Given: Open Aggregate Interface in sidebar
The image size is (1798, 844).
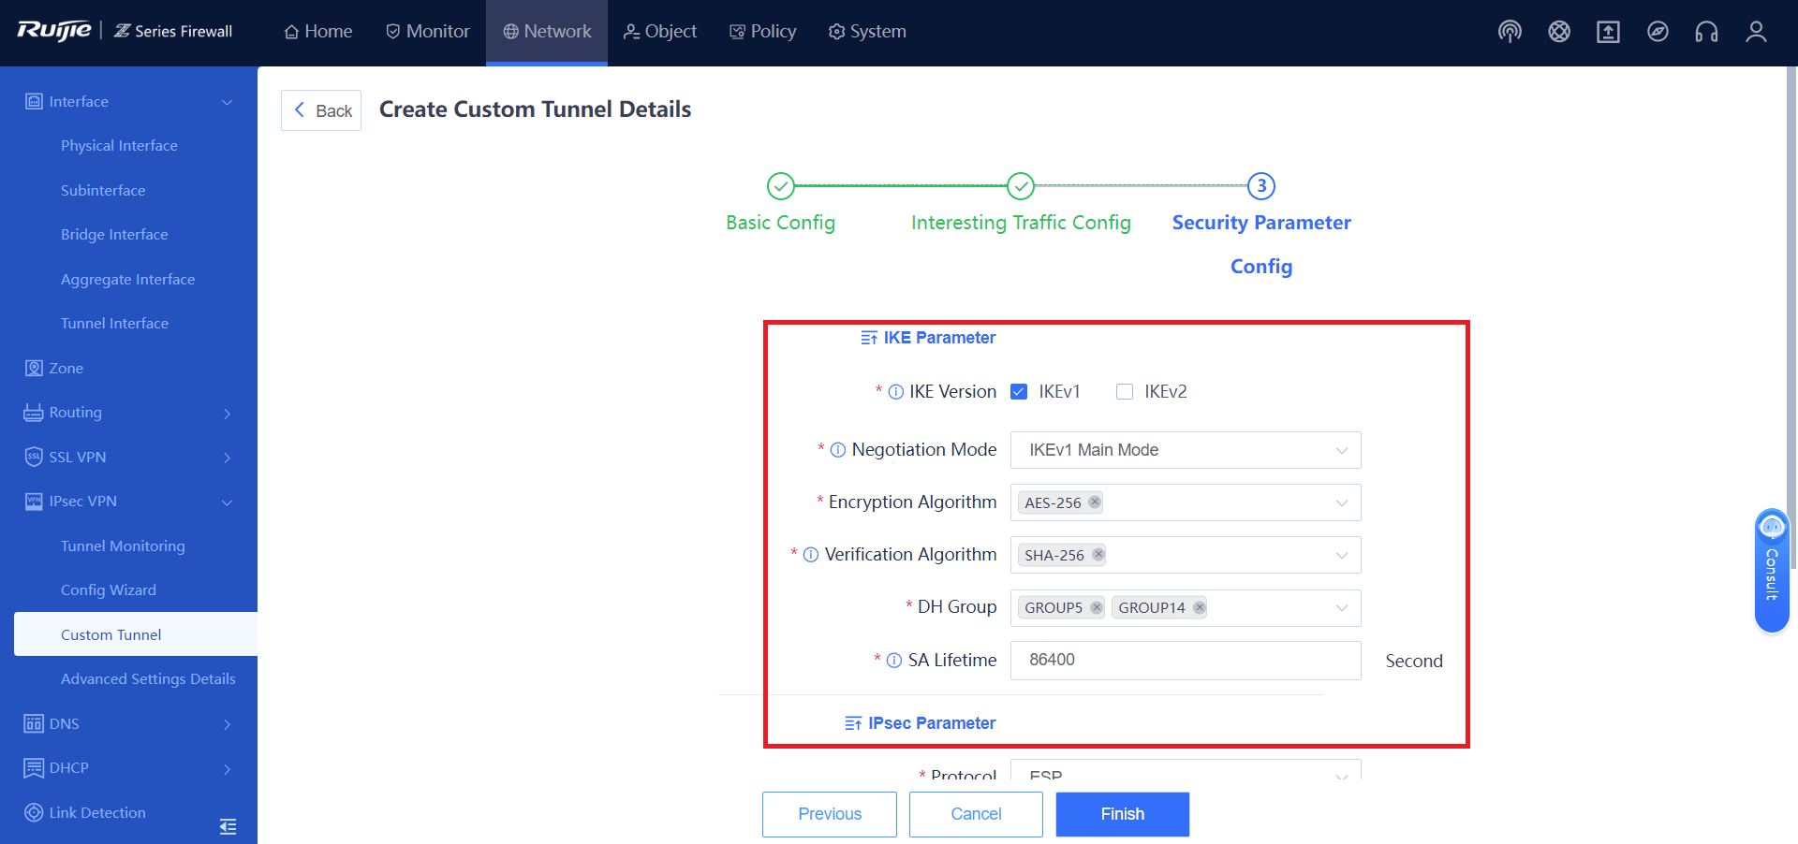Looking at the screenshot, I should pos(128,279).
